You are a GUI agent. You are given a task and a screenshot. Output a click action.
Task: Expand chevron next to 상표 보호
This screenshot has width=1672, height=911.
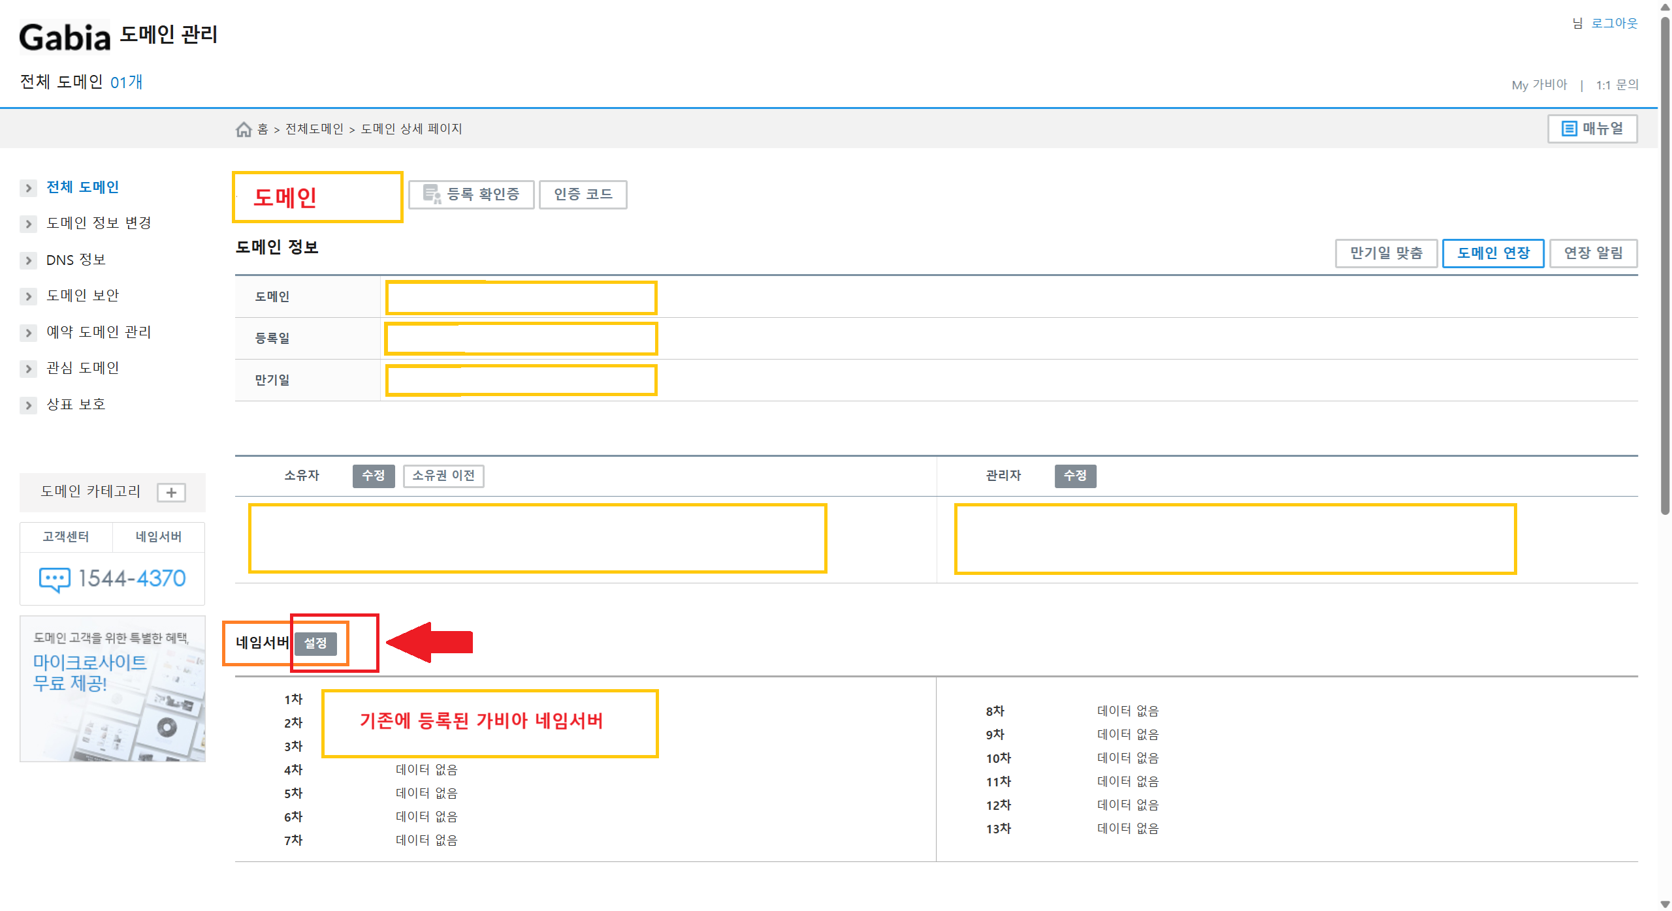pyautogui.click(x=28, y=405)
